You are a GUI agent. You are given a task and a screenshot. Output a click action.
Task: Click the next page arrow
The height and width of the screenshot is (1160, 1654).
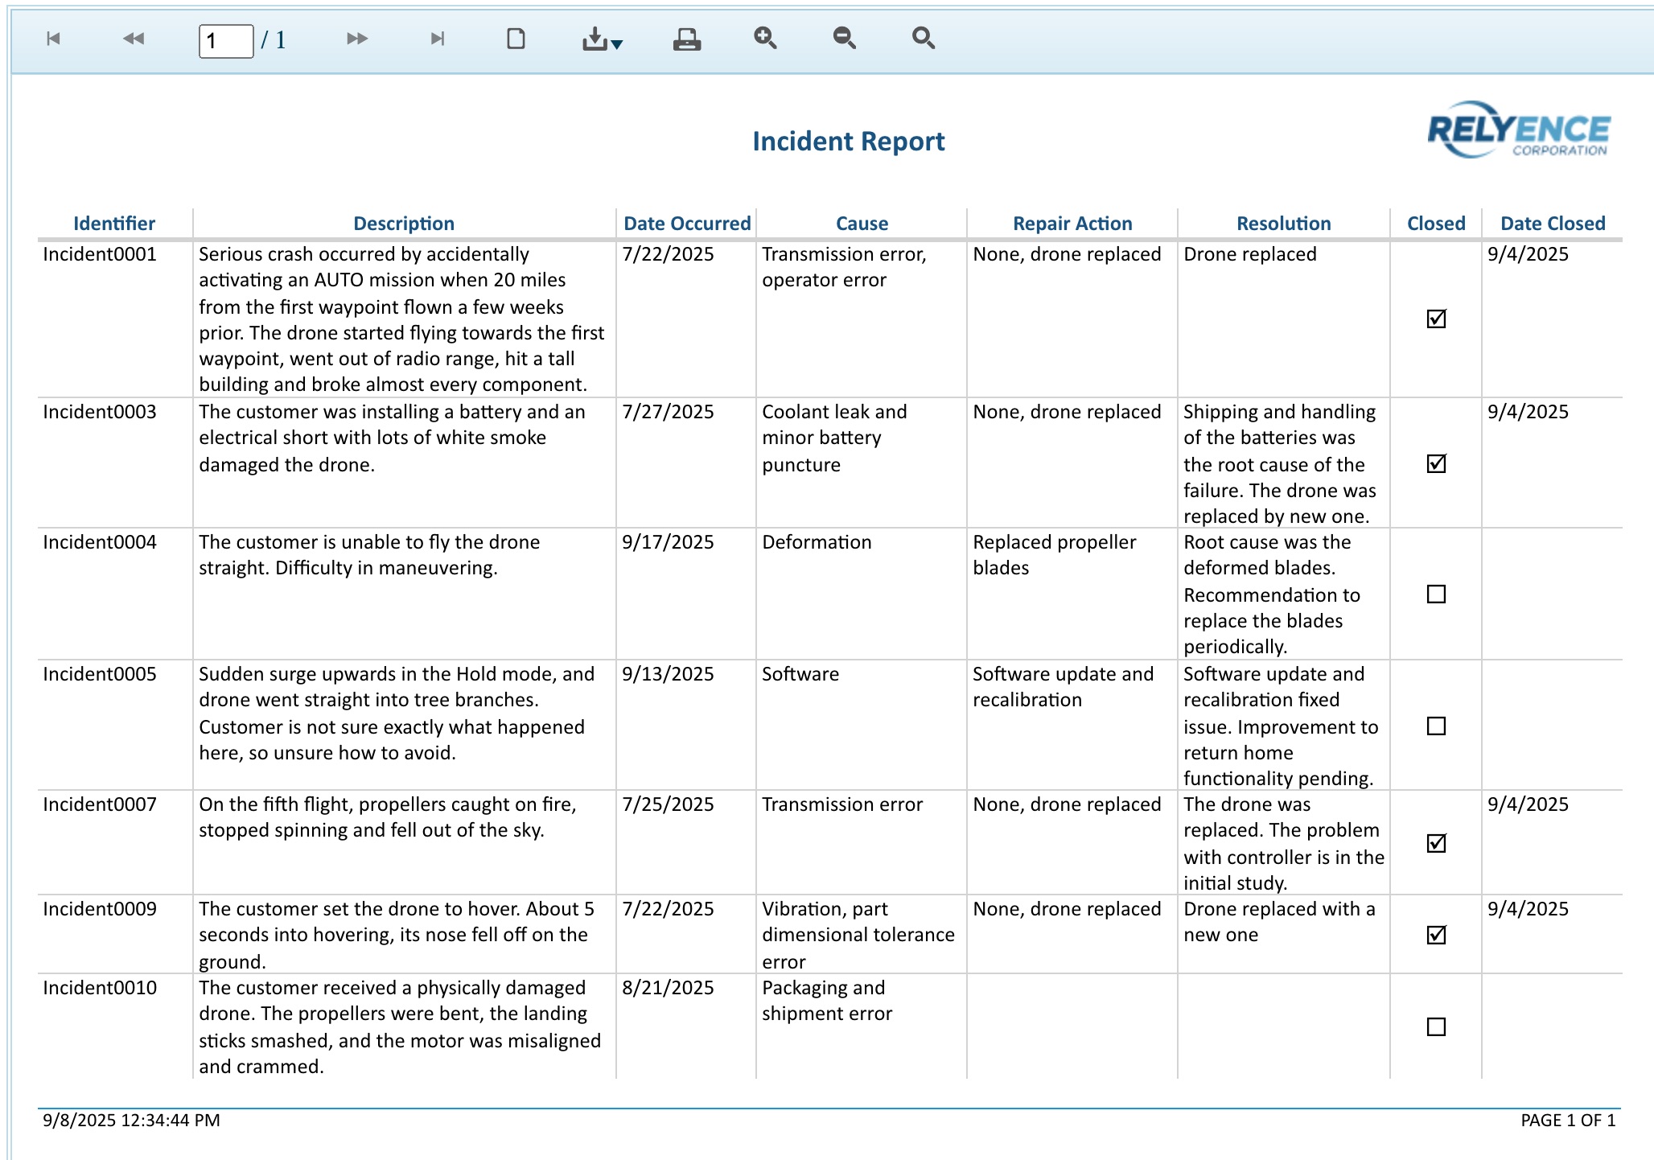coord(356,39)
